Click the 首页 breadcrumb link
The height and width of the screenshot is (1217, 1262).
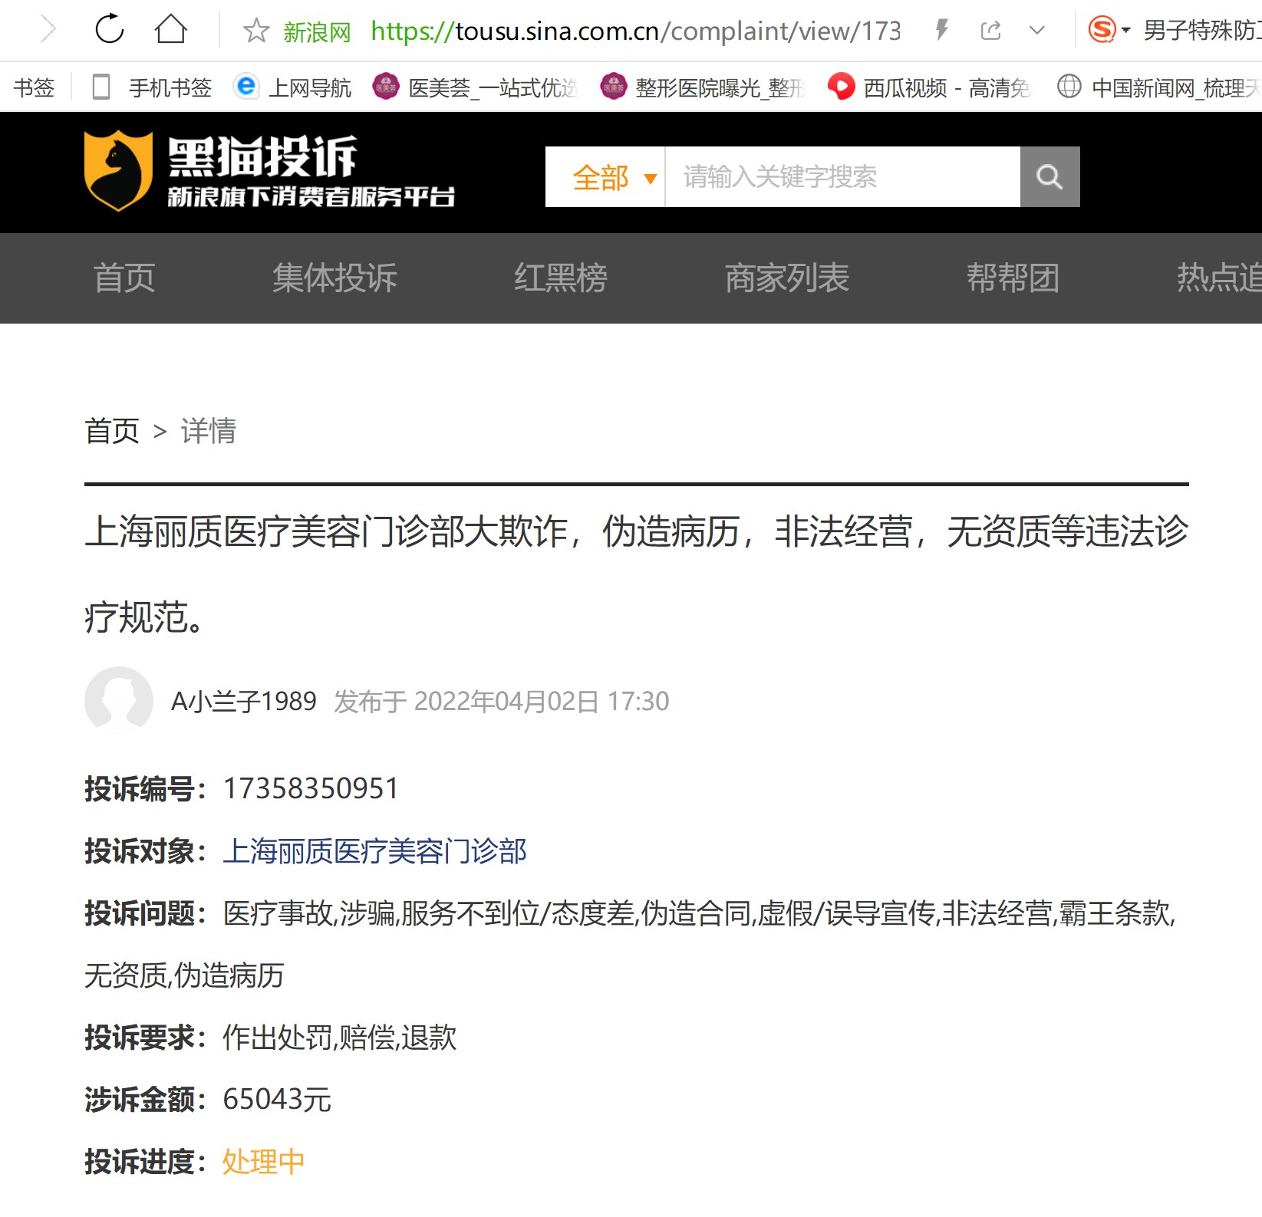tap(112, 431)
